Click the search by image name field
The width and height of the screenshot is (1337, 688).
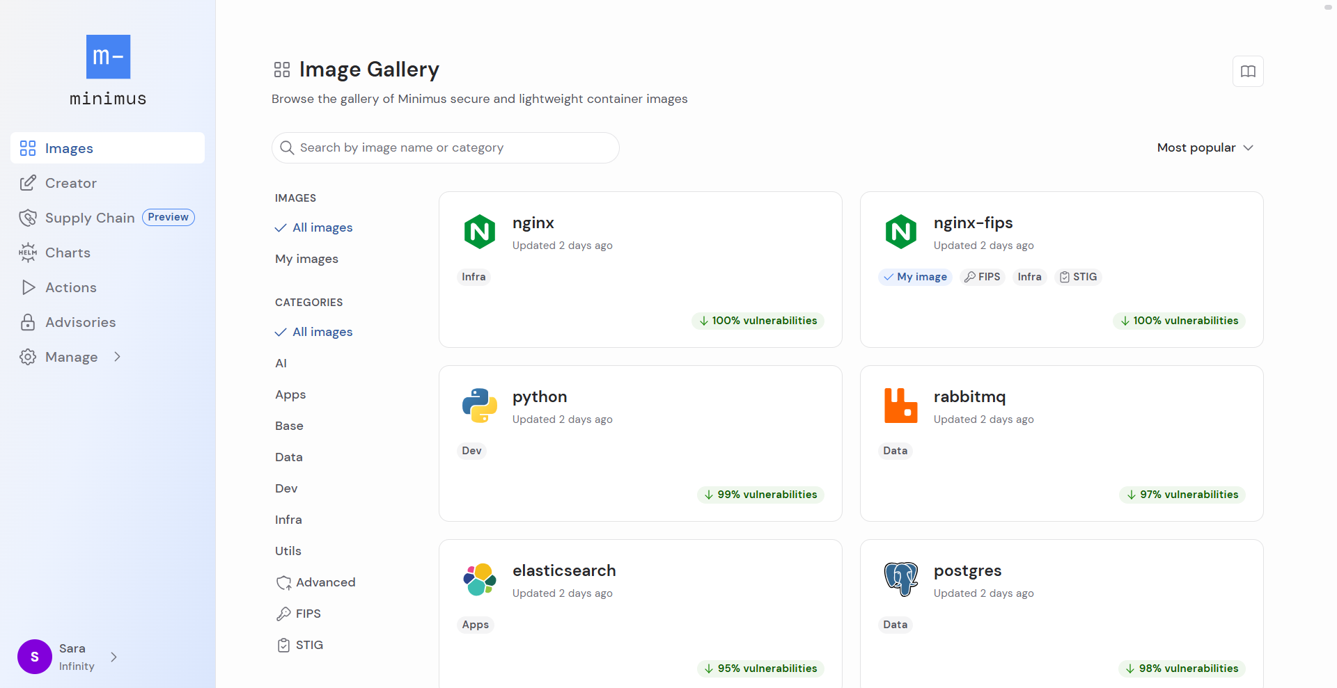click(x=446, y=147)
